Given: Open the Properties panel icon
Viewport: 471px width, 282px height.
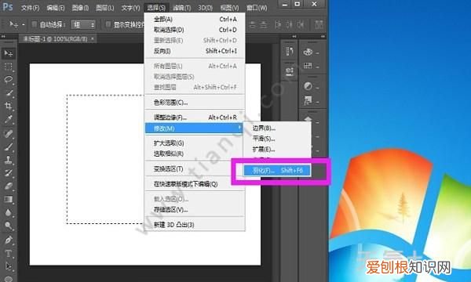Looking at the screenshot, I should pos(290,71).
